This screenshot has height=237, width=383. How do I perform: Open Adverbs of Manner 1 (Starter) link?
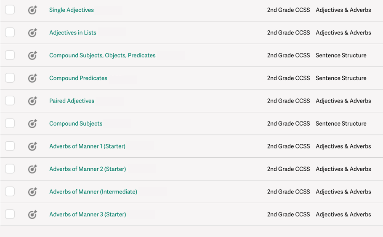pos(87,146)
